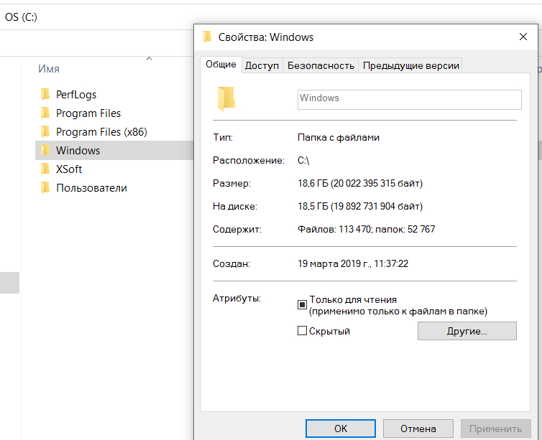Click the 19 марта 2019 creation date

(x=353, y=263)
